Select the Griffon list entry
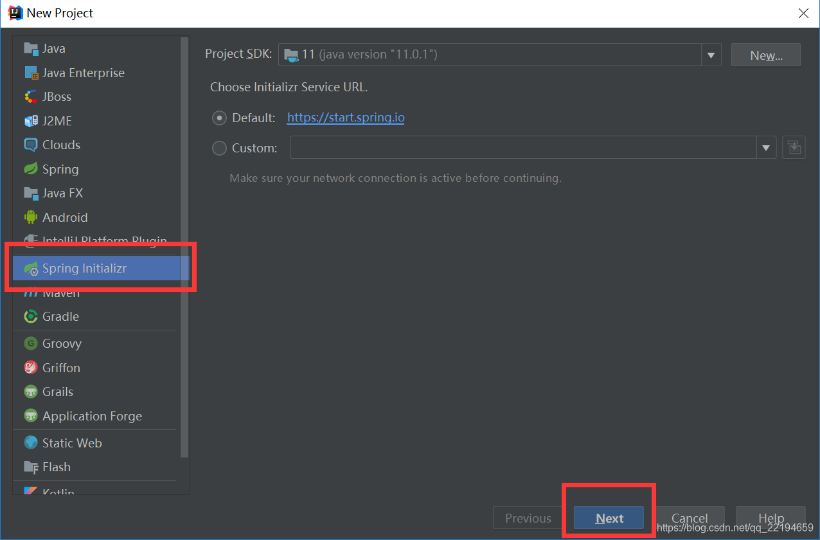 click(96, 368)
